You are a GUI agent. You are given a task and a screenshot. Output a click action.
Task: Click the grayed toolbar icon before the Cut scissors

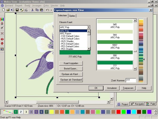[x=26, y=10]
